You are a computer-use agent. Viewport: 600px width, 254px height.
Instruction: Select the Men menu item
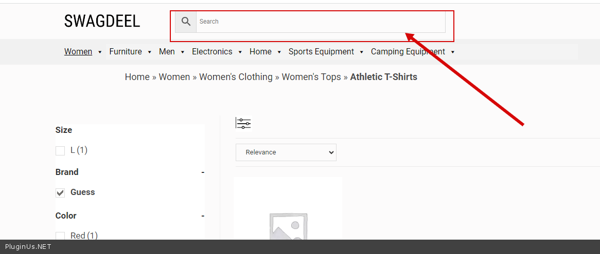click(167, 52)
